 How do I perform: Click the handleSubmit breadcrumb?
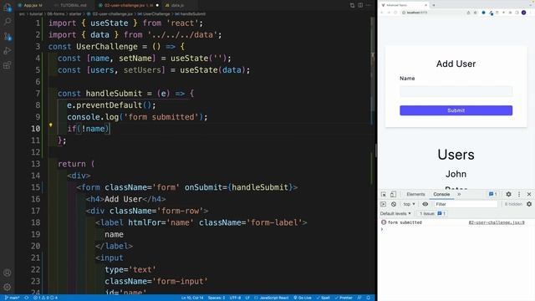[x=192, y=14]
